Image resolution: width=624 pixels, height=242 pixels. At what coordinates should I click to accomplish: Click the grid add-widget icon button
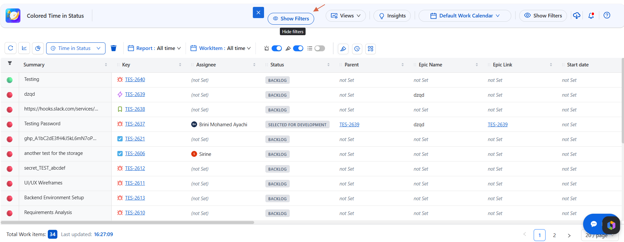[371, 49]
